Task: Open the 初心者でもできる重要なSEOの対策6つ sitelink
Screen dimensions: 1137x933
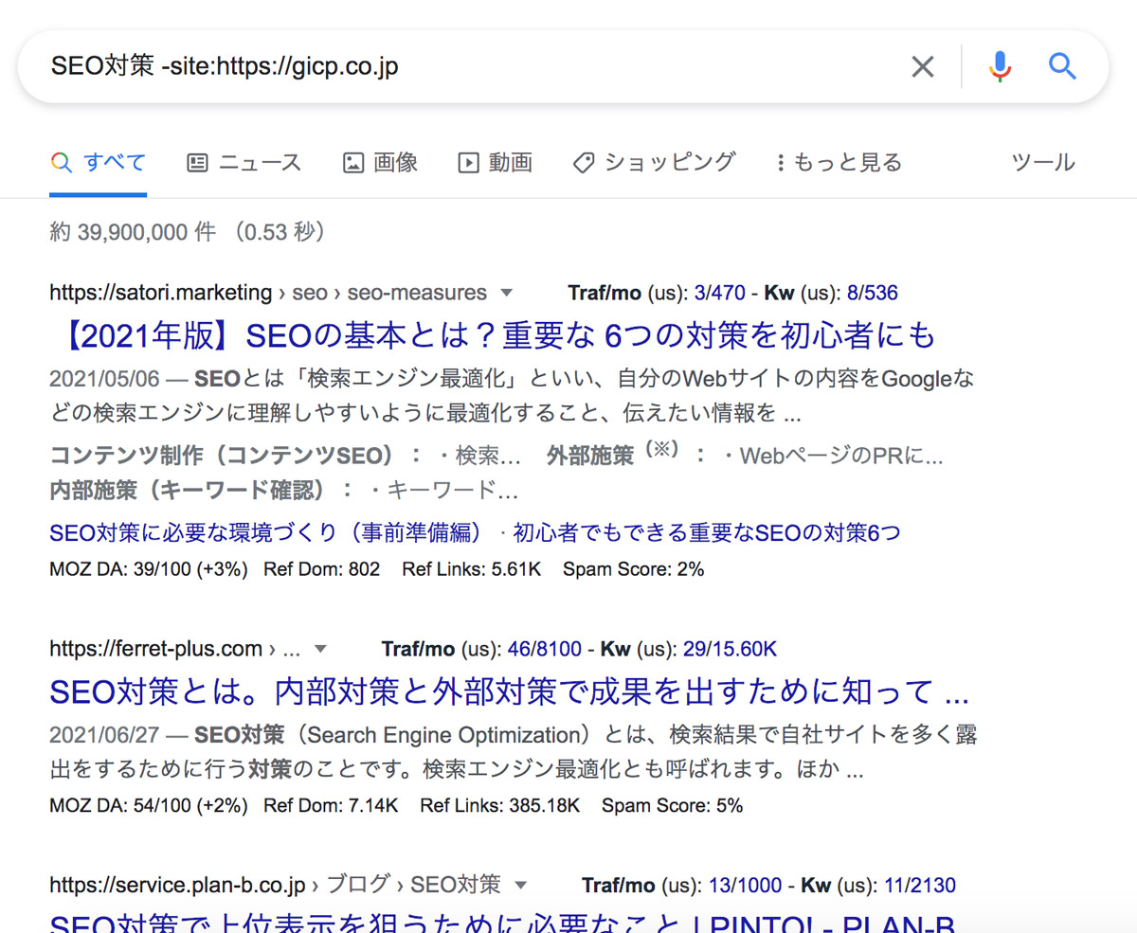Action: (x=707, y=533)
